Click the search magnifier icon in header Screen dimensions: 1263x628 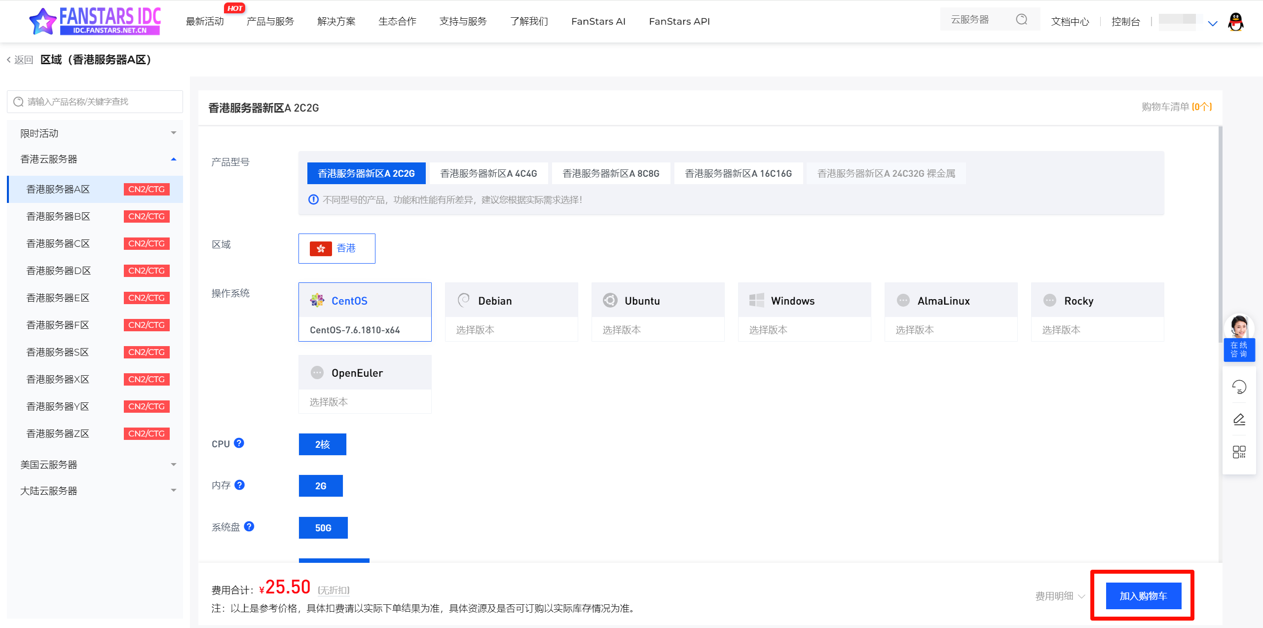click(1021, 20)
